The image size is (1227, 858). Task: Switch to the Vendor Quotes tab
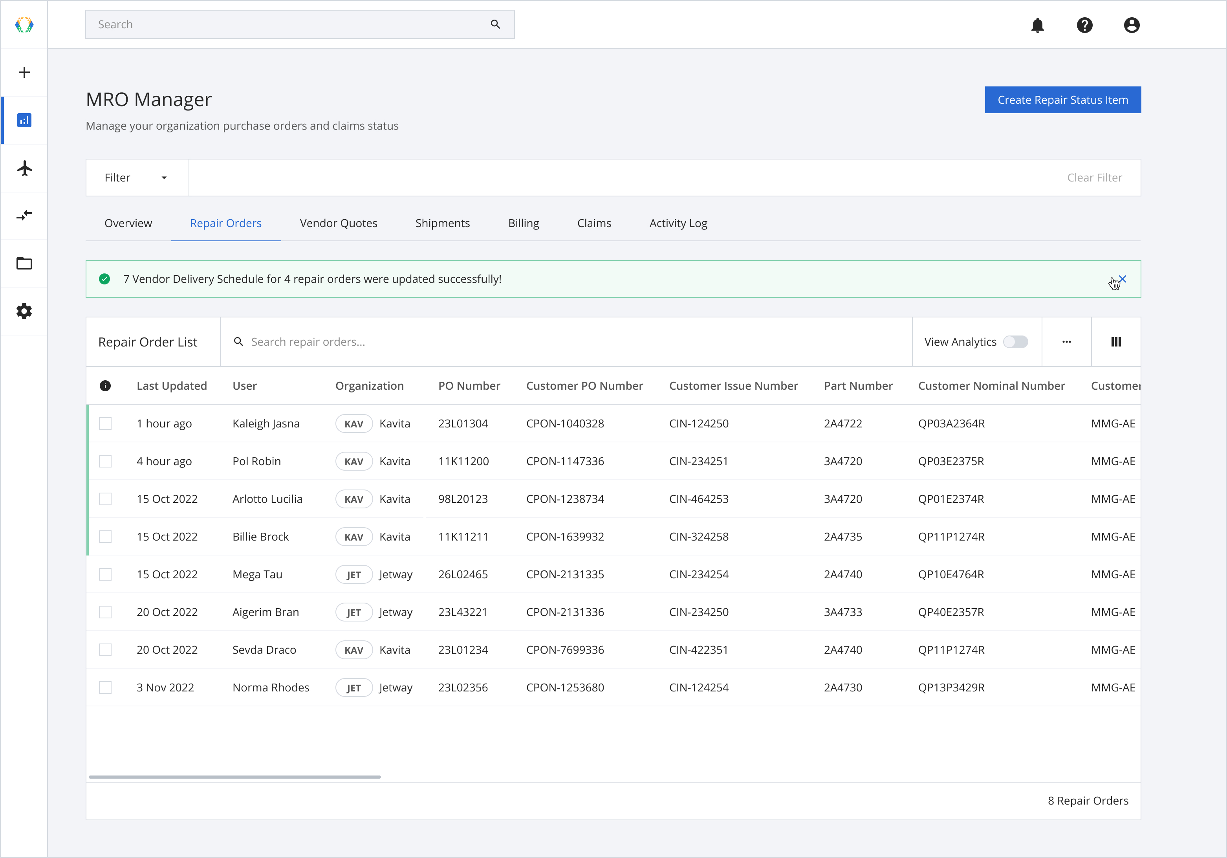pyautogui.click(x=338, y=223)
